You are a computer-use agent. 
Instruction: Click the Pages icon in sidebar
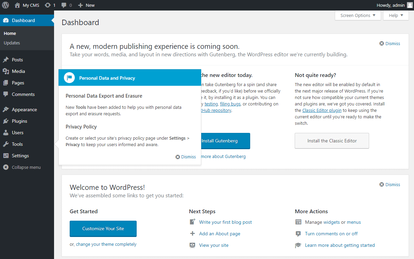(x=6, y=83)
